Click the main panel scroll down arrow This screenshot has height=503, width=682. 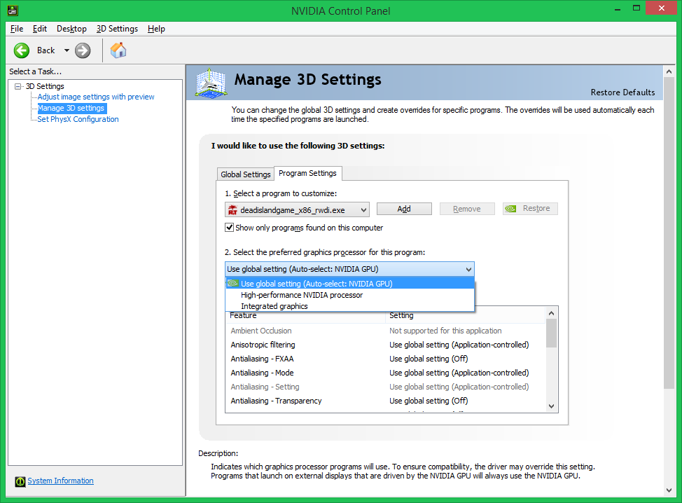pos(669,490)
